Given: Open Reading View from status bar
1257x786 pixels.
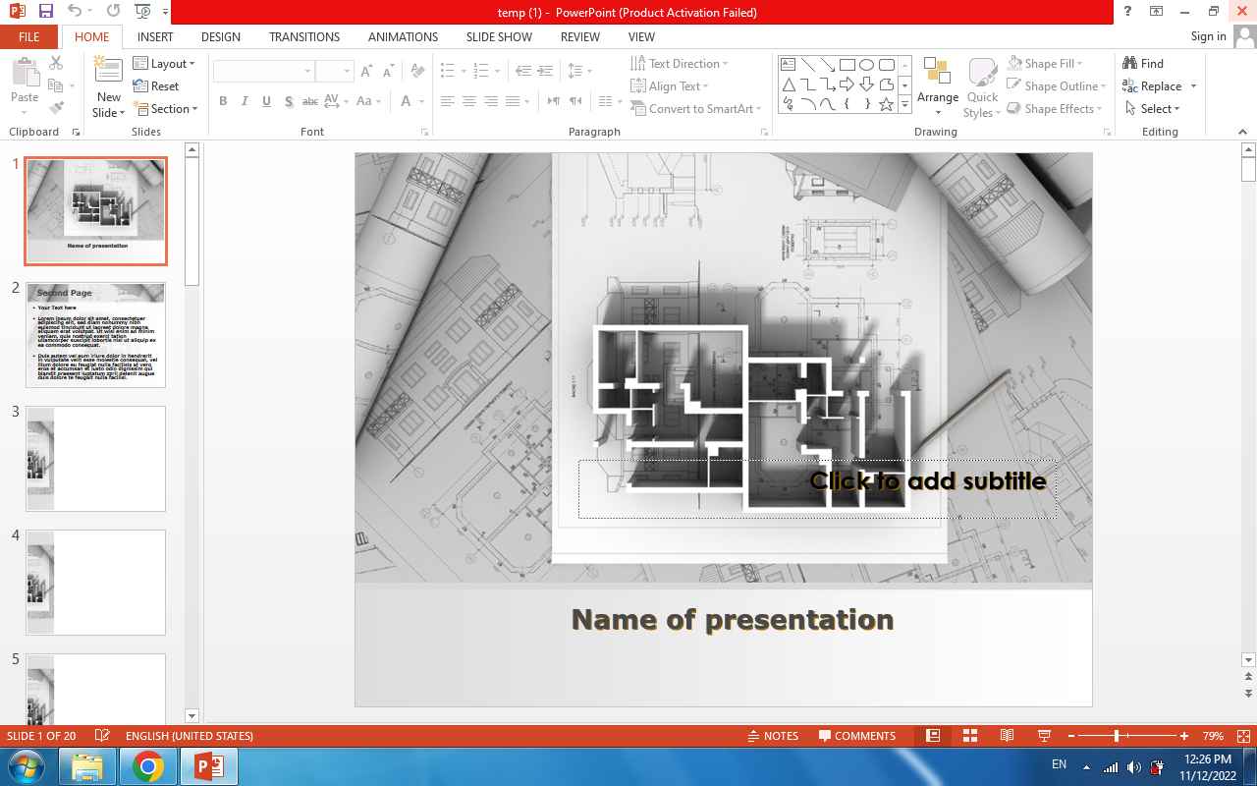Looking at the screenshot, I should coord(1007,736).
